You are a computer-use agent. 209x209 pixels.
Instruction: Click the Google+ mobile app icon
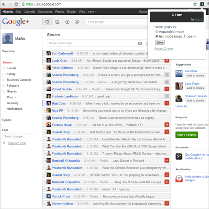point(179,156)
